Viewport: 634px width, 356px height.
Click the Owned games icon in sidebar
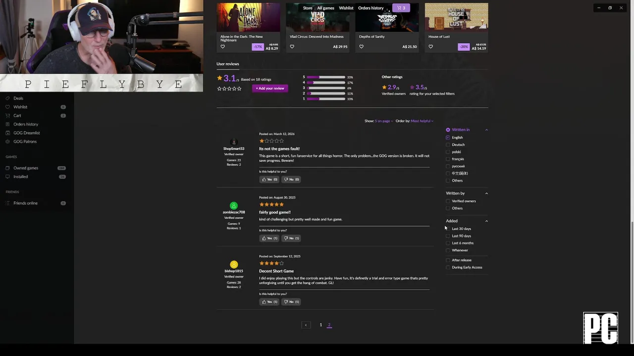click(7, 168)
